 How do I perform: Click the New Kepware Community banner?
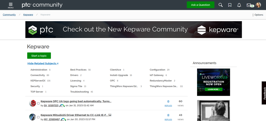coord(133,30)
